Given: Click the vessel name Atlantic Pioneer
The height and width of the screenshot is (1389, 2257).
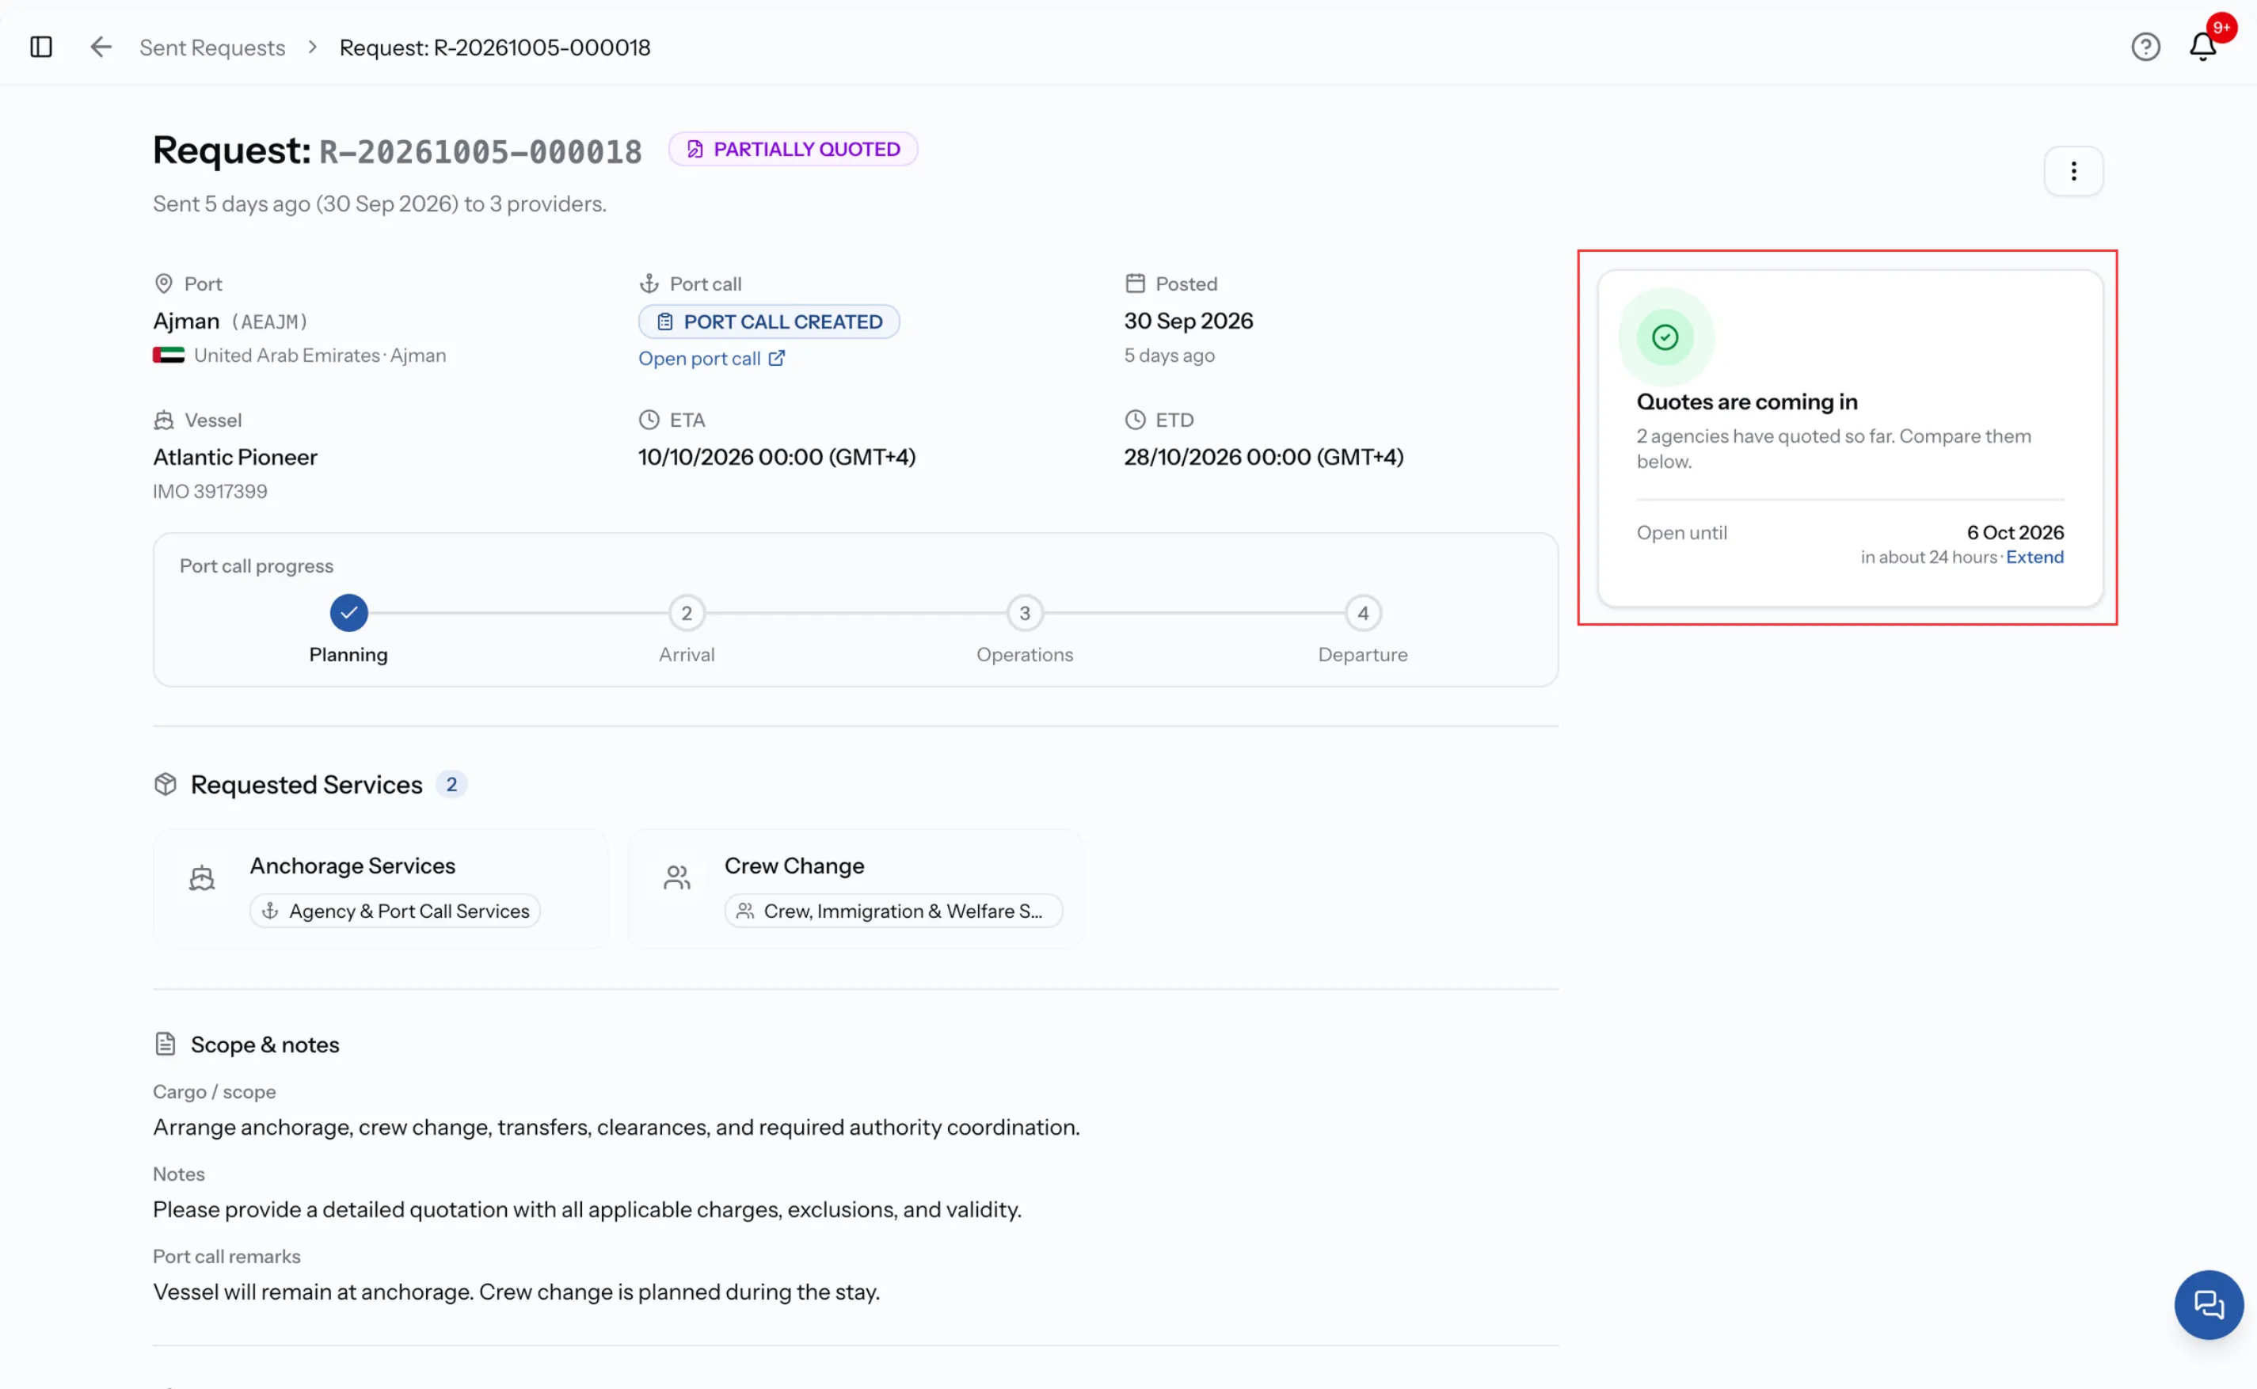Looking at the screenshot, I should [x=235, y=458].
